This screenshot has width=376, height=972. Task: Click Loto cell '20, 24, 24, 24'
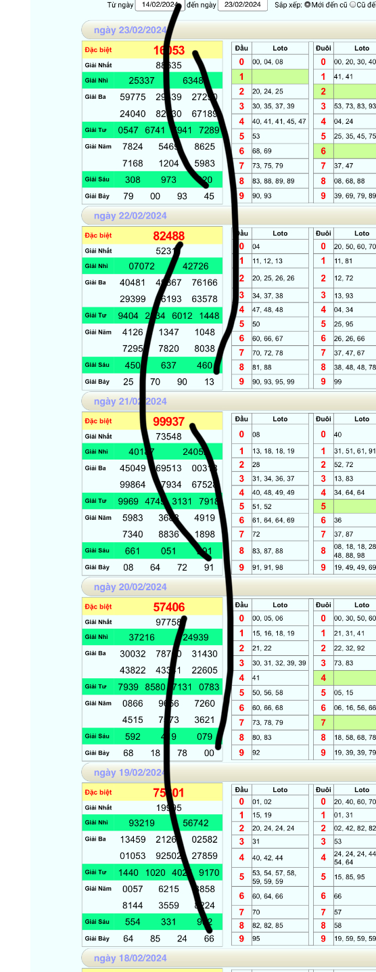(279, 827)
